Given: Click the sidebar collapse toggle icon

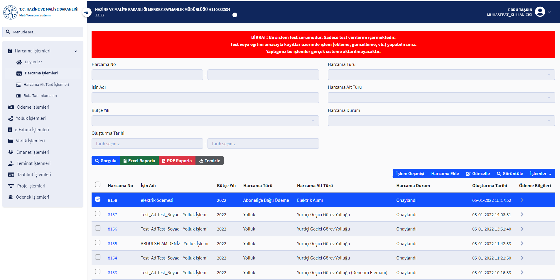Looking at the screenshot, I should 86,12.
